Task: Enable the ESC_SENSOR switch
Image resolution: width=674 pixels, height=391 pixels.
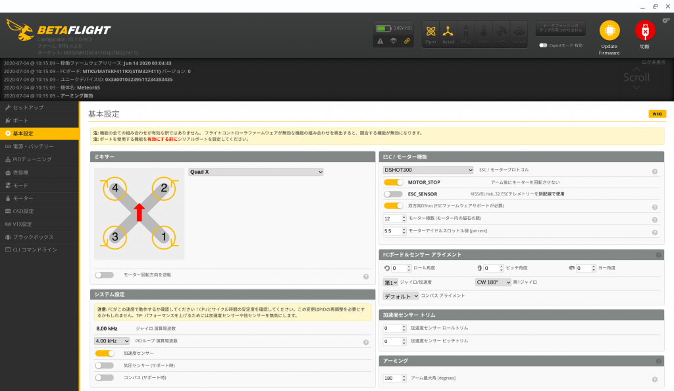Action: pyautogui.click(x=394, y=194)
